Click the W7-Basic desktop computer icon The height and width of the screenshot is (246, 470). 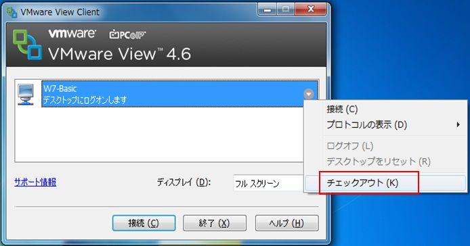(x=26, y=95)
